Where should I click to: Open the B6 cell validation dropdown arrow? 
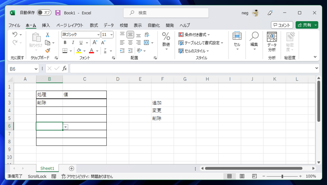[65, 127]
